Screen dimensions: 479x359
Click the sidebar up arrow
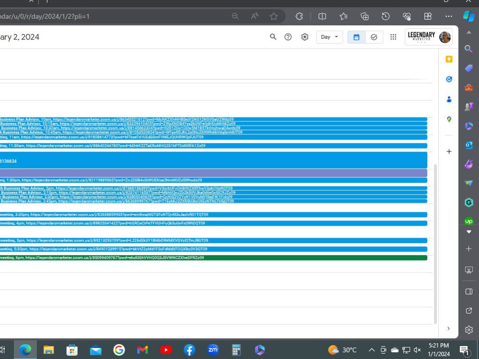pyautogui.click(x=468, y=33)
